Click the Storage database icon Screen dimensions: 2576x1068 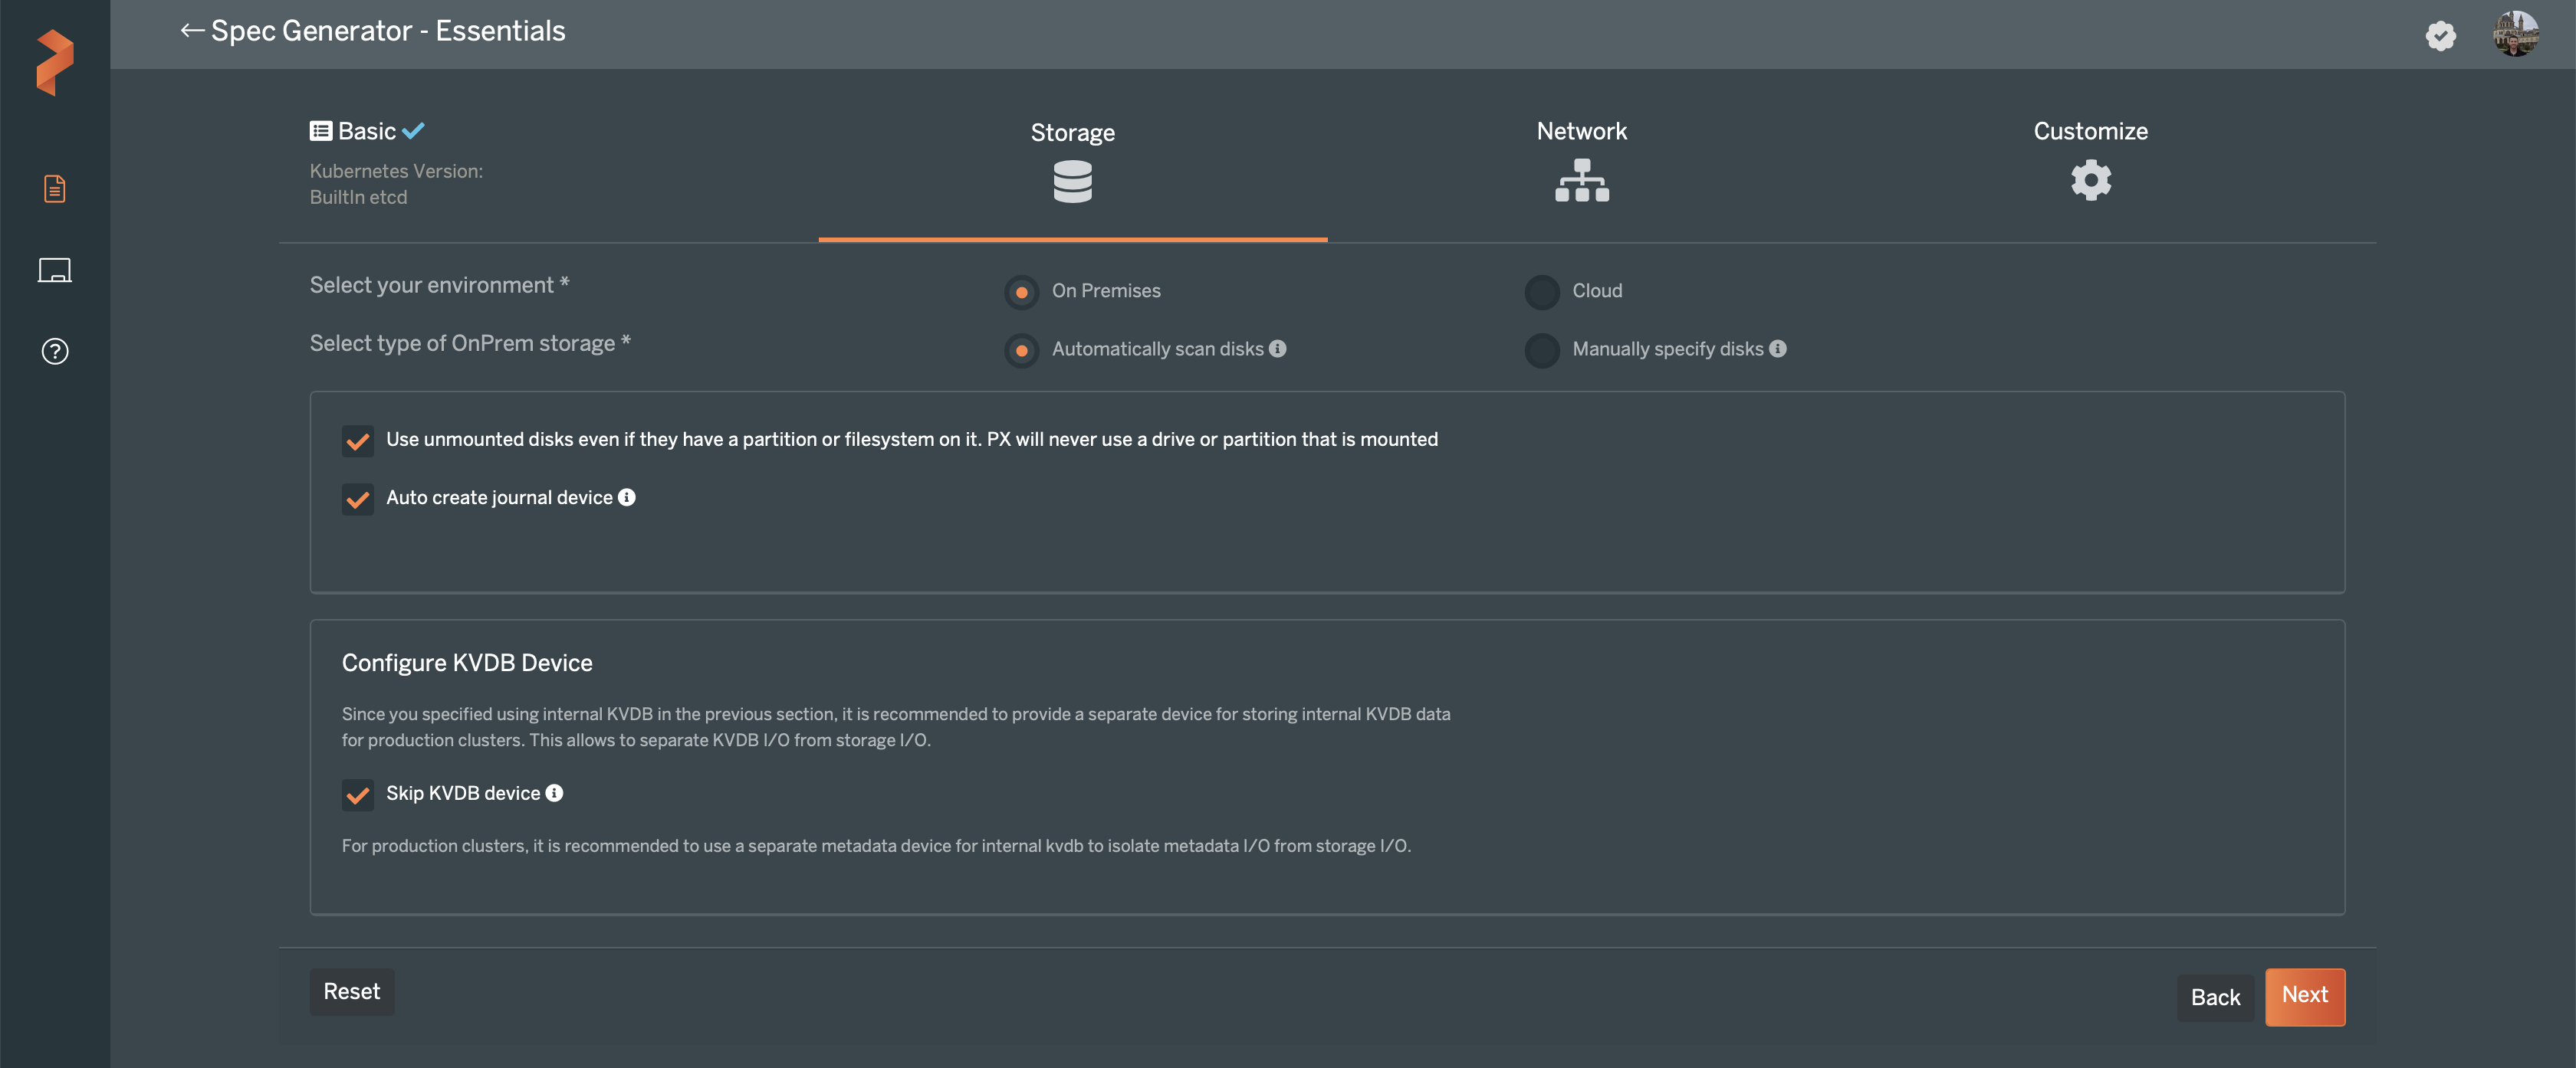pyautogui.click(x=1072, y=182)
